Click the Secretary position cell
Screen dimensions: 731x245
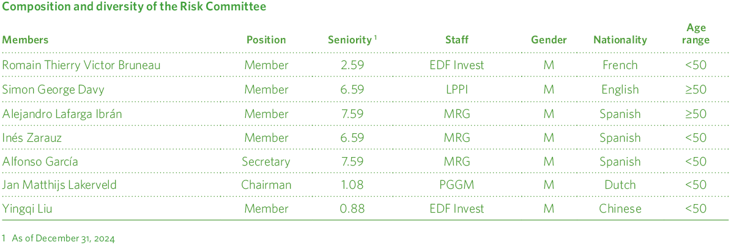[266, 162]
